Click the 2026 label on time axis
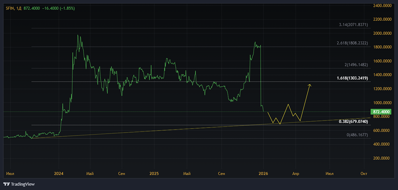This screenshot has height=190, width=398. (x=263, y=174)
